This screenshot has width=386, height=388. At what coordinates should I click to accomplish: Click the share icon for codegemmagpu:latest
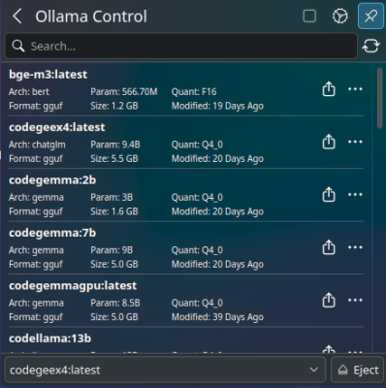(x=329, y=300)
